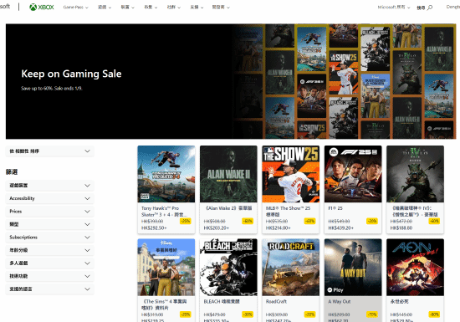This screenshot has width=460, height=322.
Task: Open the 裝置 navigation menu
Action: (x=128, y=8)
